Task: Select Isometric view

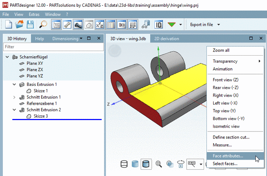Action: point(235,126)
